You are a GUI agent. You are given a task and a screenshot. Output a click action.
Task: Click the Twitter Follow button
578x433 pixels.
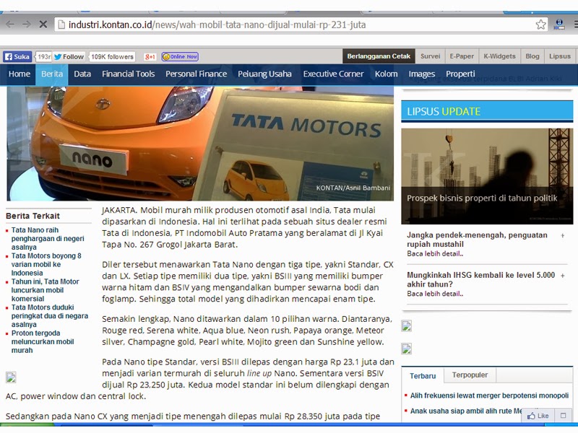click(69, 57)
